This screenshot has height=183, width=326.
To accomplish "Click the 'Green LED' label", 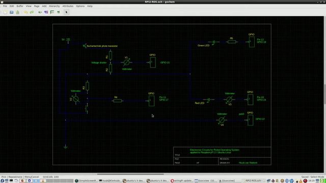I will [203, 45].
